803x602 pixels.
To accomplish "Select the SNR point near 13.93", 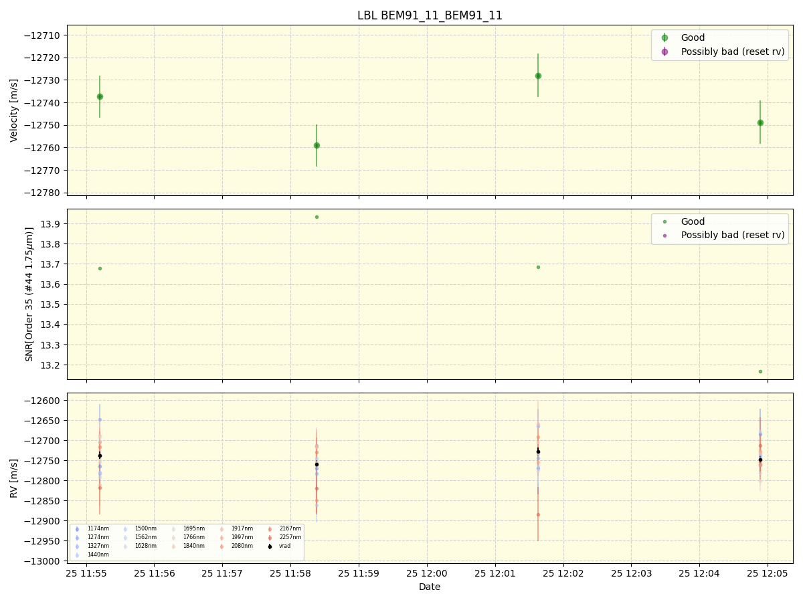I will click(317, 217).
